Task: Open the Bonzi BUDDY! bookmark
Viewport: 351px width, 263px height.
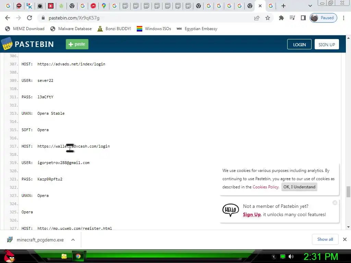Action: (114, 29)
